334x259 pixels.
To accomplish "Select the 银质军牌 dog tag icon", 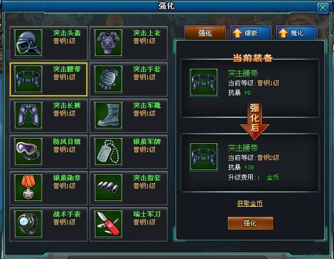I will tap(108, 151).
